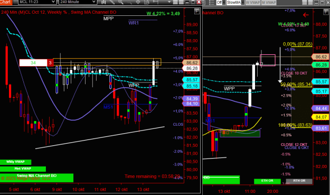Image resolution: width=330 pixels, height=195 pixels.
Task: Select the WR1 pivot label
Action: pyautogui.click(x=134, y=23)
